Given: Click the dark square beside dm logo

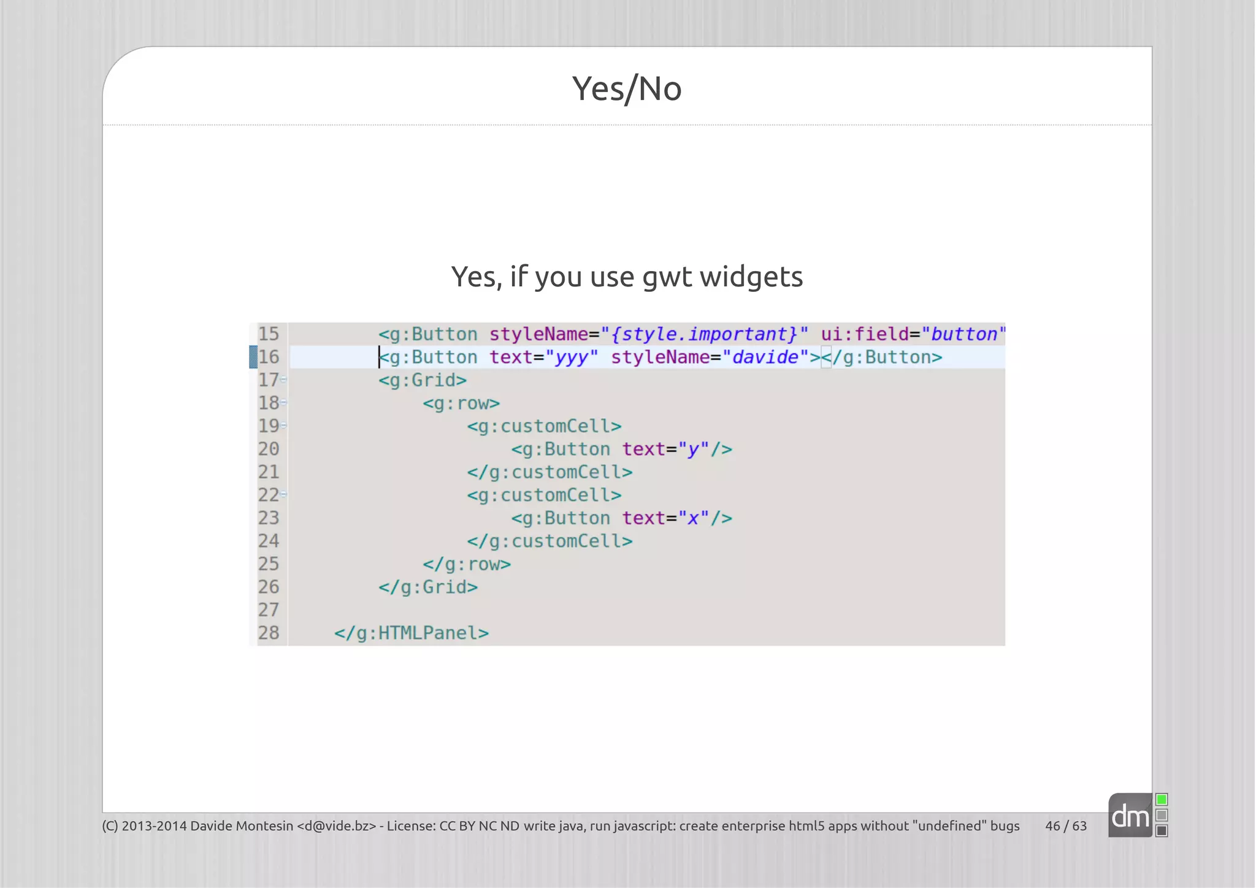Looking at the screenshot, I should (1162, 830).
